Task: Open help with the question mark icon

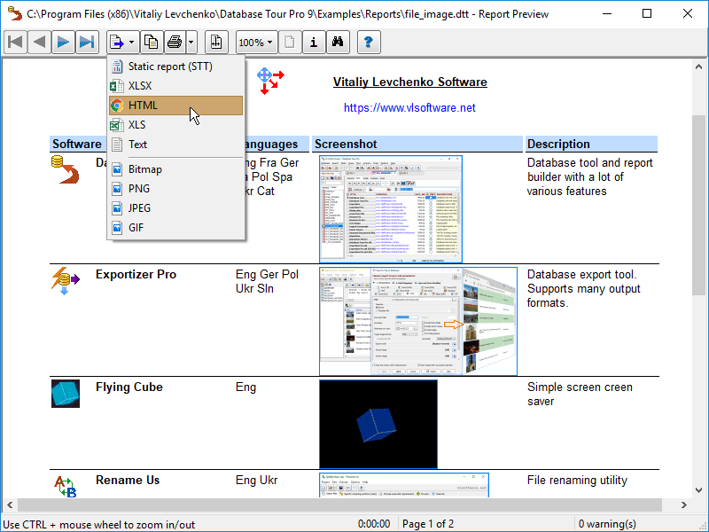Action: (369, 42)
